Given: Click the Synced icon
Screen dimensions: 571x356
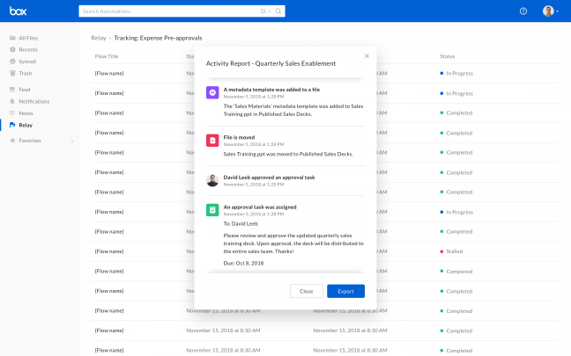Looking at the screenshot, I should [x=12, y=62].
